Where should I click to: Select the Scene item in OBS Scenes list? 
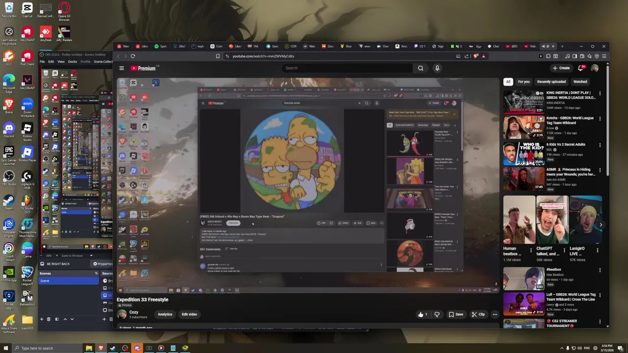pos(69,281)
